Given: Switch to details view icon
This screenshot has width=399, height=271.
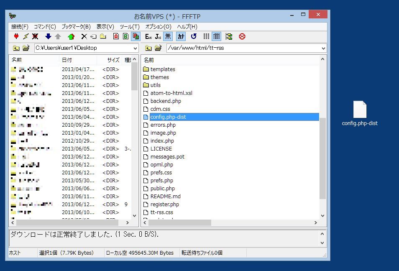Looking at the screenshot, I should [x=217, y=36].
